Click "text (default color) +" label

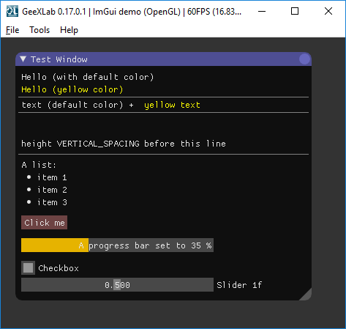(78, 105)
